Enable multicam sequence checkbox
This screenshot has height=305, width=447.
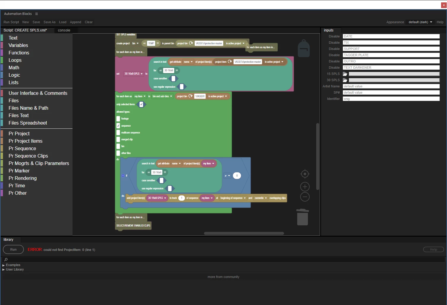click(x=118, y=133)
